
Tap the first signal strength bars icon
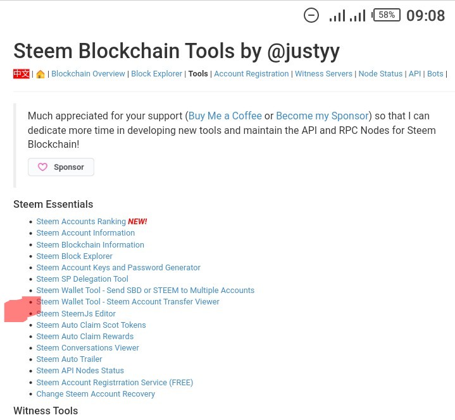[x=337, y=15]
